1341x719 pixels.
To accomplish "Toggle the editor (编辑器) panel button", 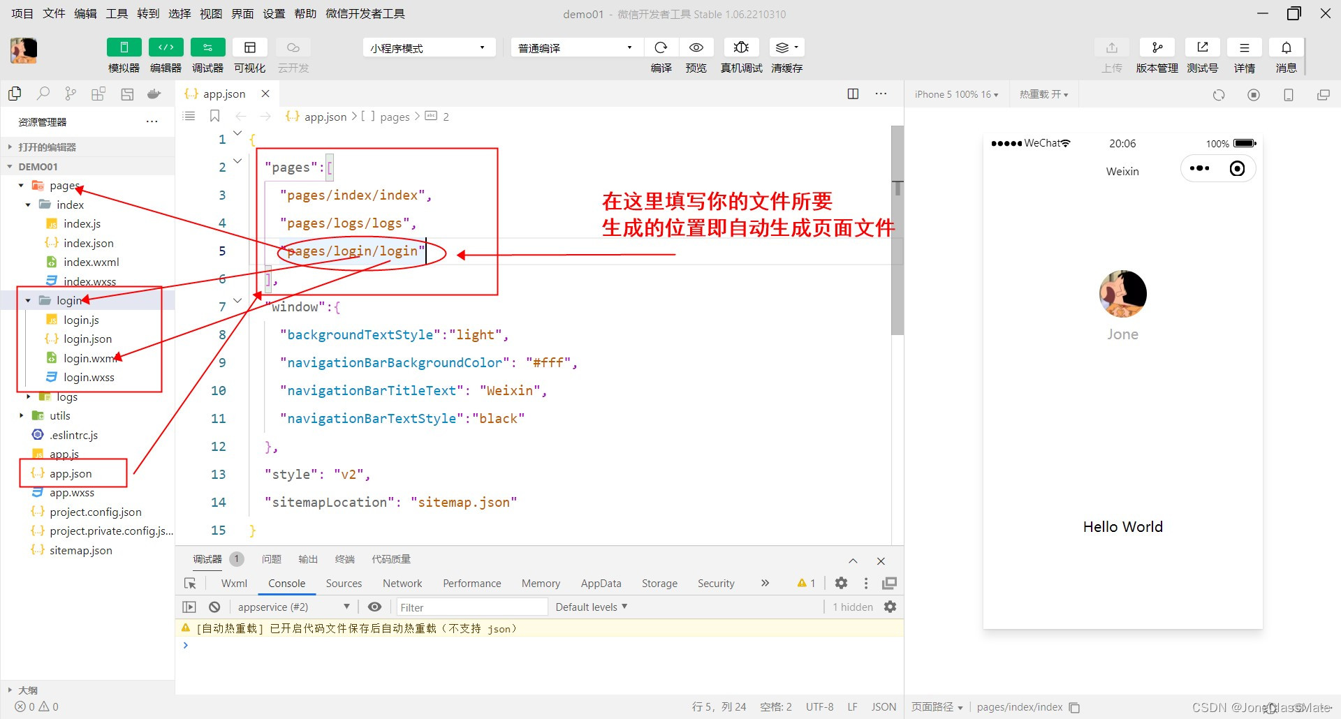I will click(166, 47).
